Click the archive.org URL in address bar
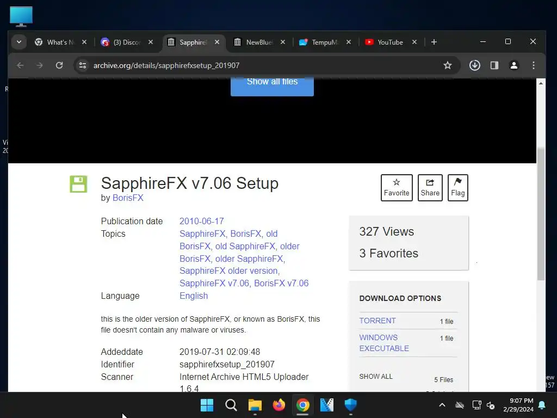 pos(166,65)
